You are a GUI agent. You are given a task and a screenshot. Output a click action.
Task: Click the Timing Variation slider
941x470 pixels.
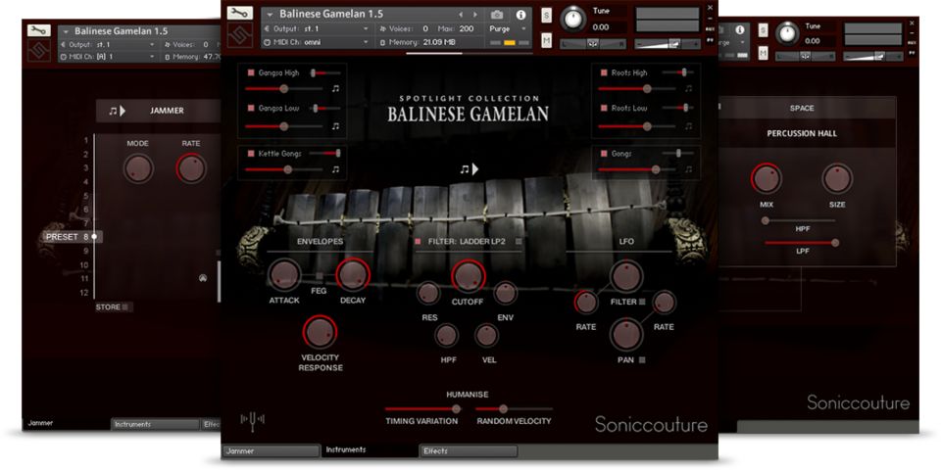(x=421, y=409)
